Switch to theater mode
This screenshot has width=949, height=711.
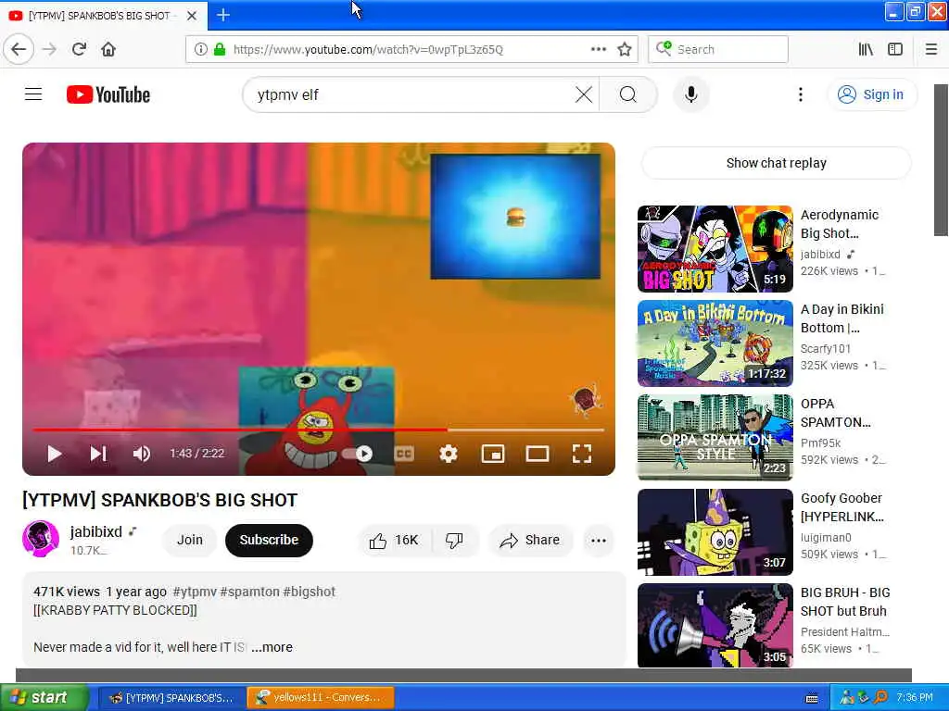click(x=537, y=454)
